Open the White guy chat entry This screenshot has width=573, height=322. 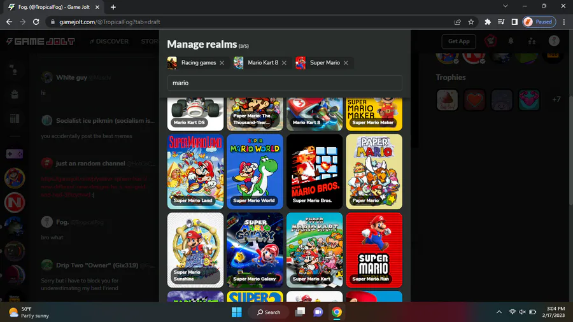tap(99, 85)
